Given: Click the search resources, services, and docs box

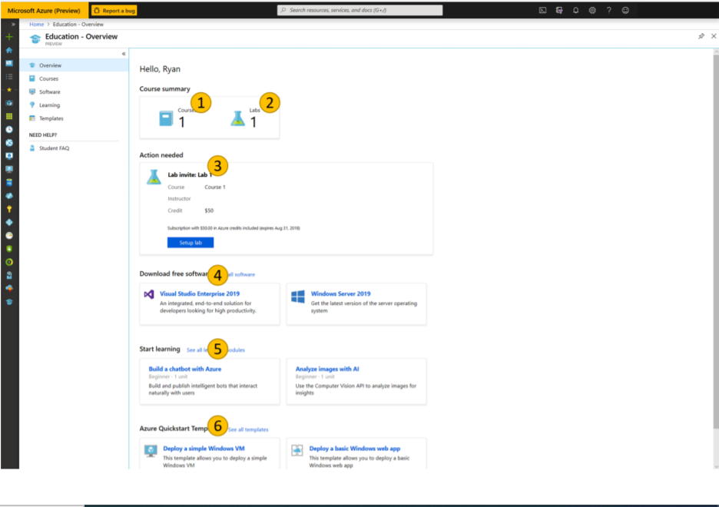Looking at the screenshot, I should pos(360,10).
